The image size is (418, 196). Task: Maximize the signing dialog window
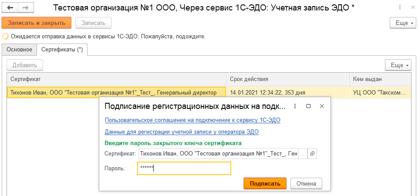[x=308, y=106]
